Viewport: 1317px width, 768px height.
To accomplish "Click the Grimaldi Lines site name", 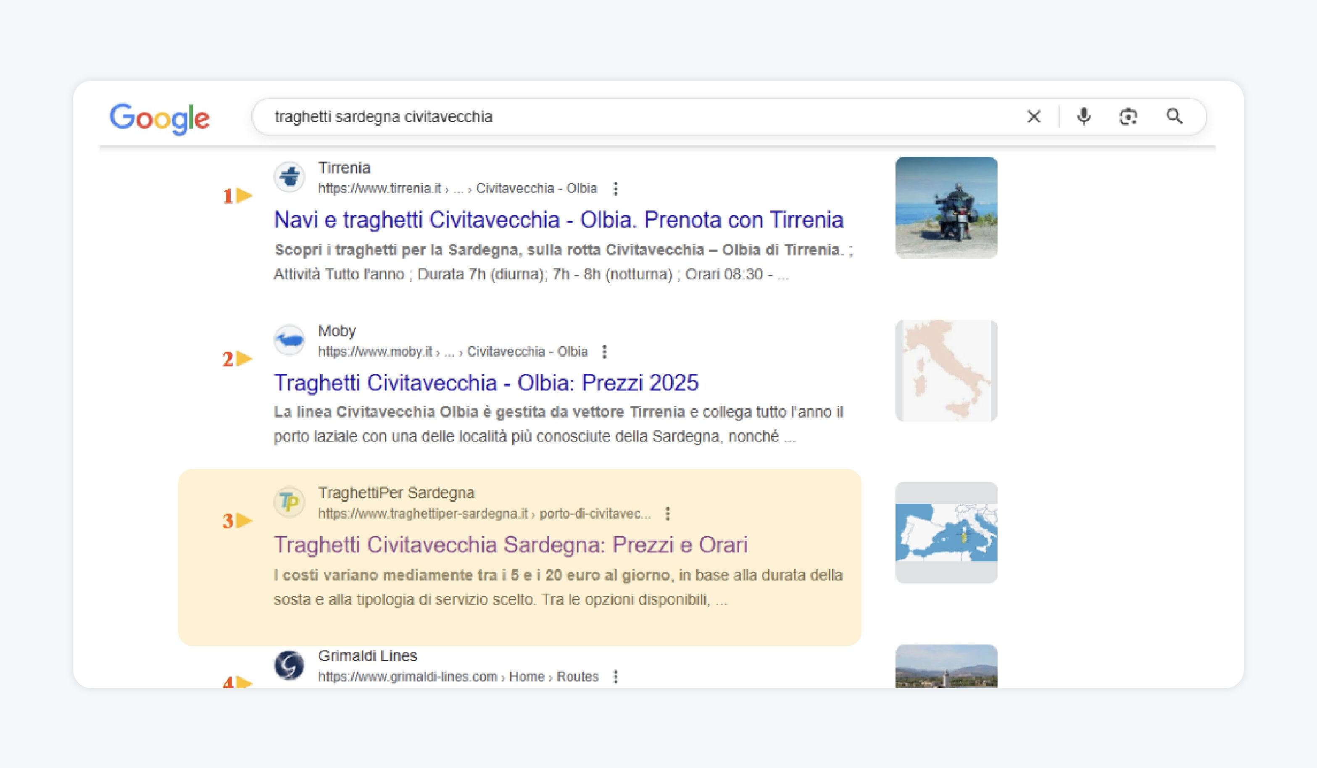I will click(368, 656).
